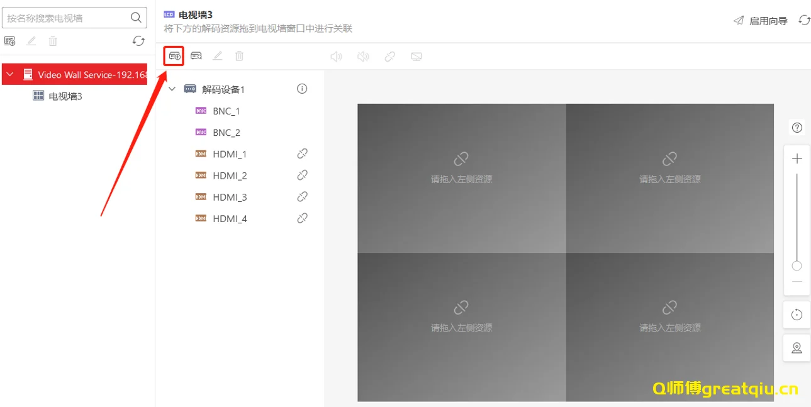Open info for 解码设备1
This screenshot has width=811, height=407.
302,89
